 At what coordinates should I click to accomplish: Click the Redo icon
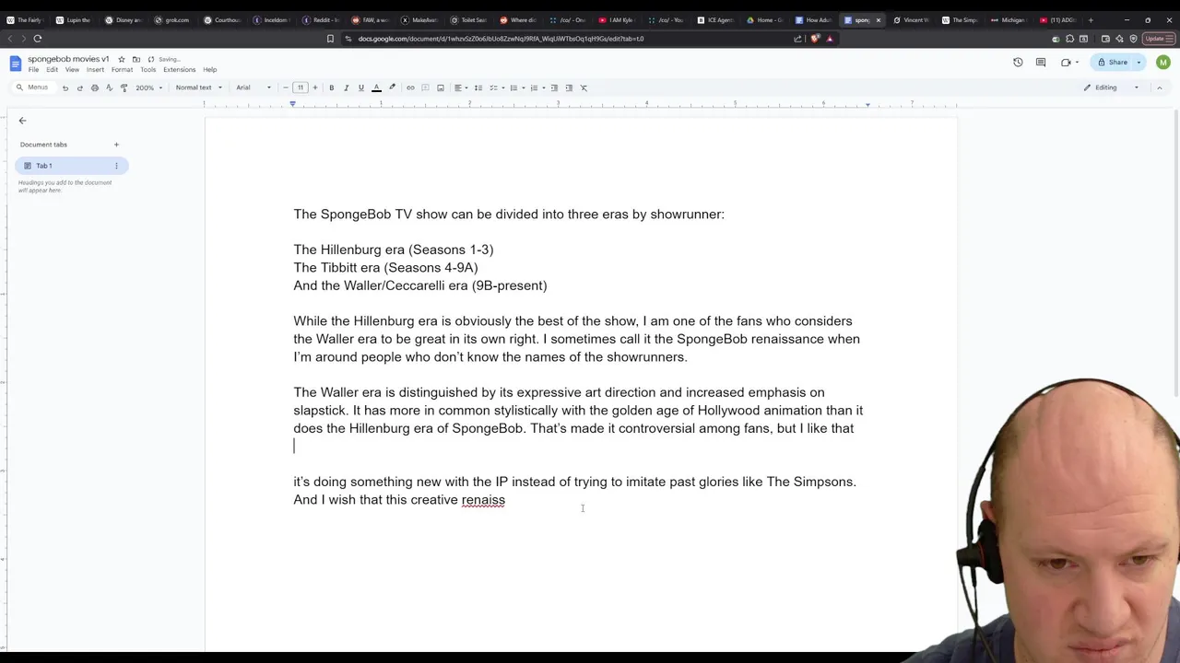point(79,87)
